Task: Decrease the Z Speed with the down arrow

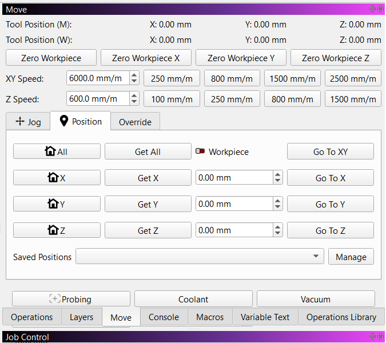Action: (134, 102)
